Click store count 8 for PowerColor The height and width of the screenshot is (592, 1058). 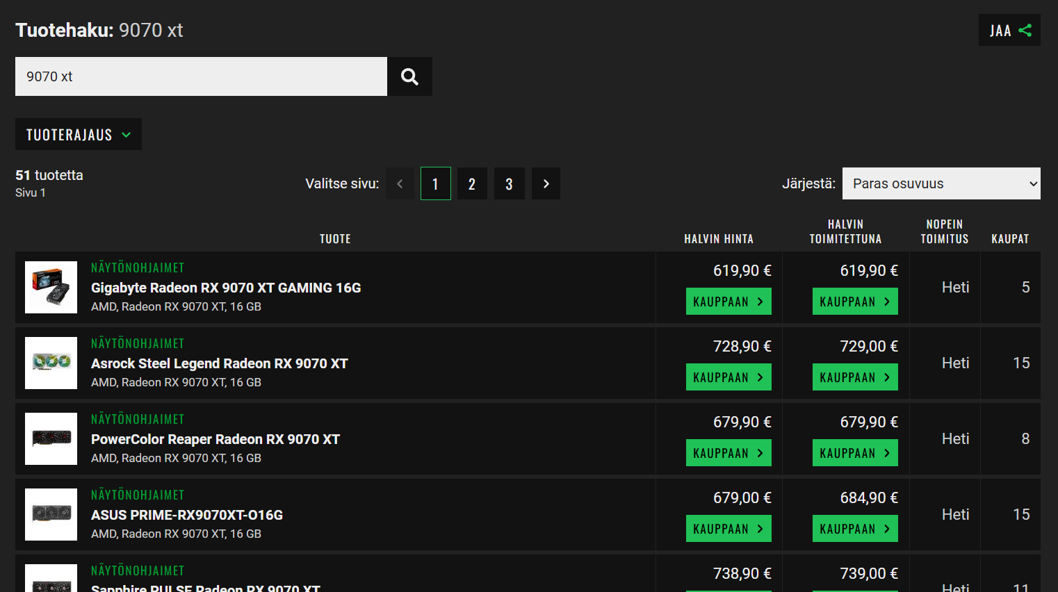tap(1025, 439)
